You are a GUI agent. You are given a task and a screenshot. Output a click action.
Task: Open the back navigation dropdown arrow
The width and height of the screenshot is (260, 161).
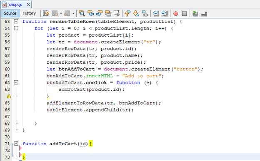click(x=61, y=13)
